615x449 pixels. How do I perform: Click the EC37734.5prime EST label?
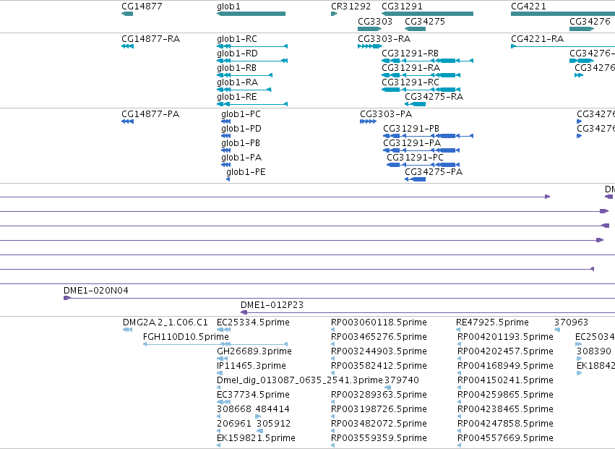(x=253, y=395)
